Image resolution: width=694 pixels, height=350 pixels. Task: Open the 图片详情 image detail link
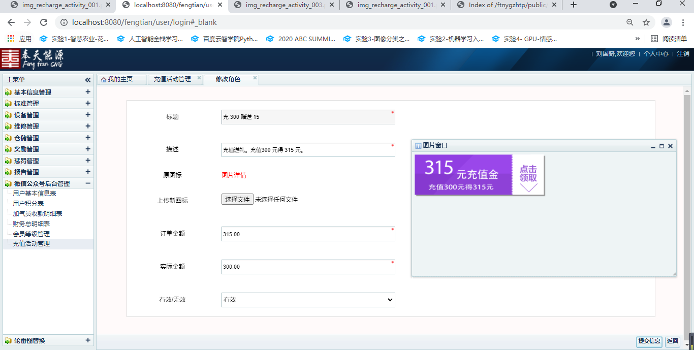tap(234, 175)
